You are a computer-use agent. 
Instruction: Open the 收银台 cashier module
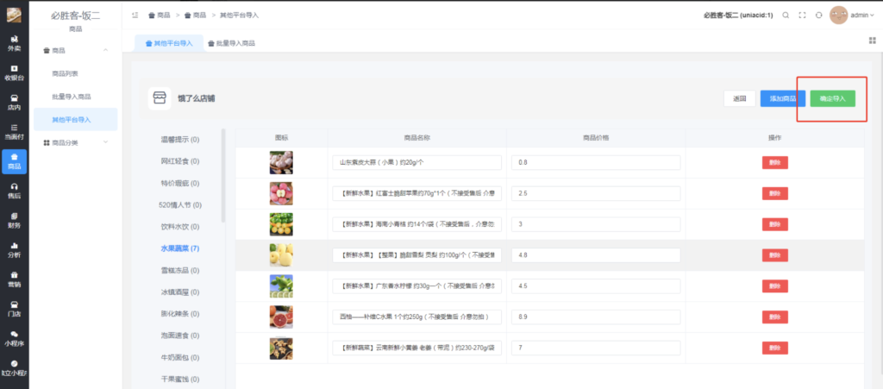click(x=14, y=72)
